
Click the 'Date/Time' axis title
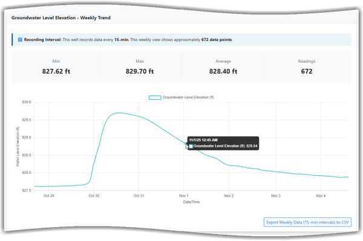coord(191,202)
